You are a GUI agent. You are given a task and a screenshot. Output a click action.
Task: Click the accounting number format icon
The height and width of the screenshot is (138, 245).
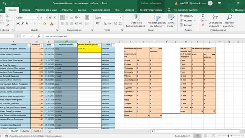98,24
